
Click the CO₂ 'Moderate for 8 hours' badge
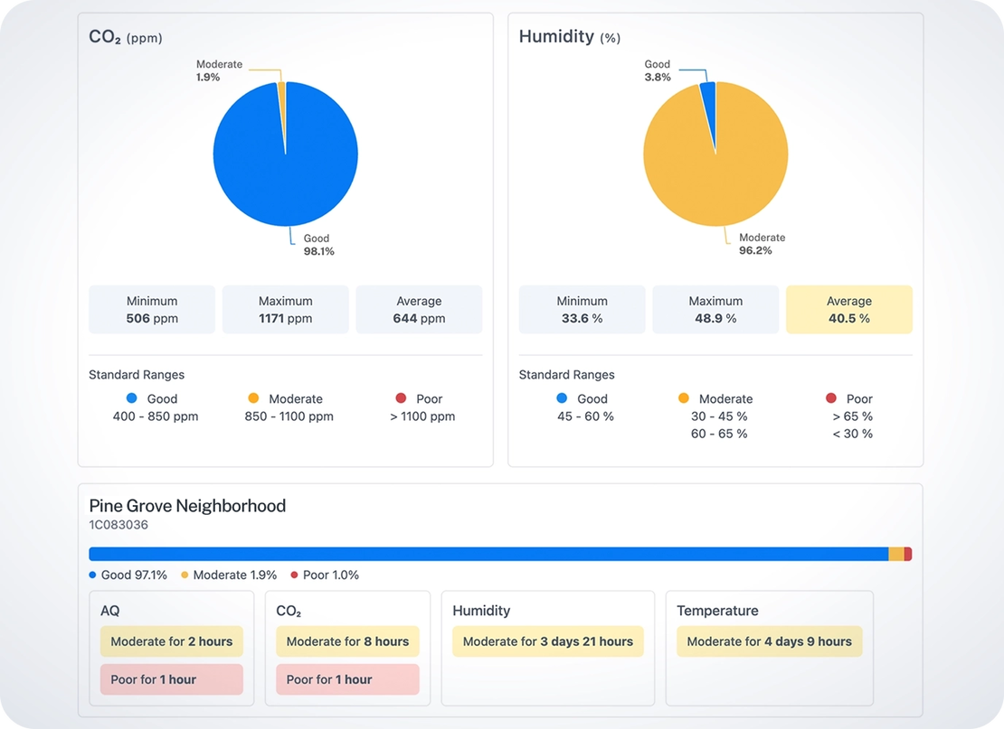point(347,641)
